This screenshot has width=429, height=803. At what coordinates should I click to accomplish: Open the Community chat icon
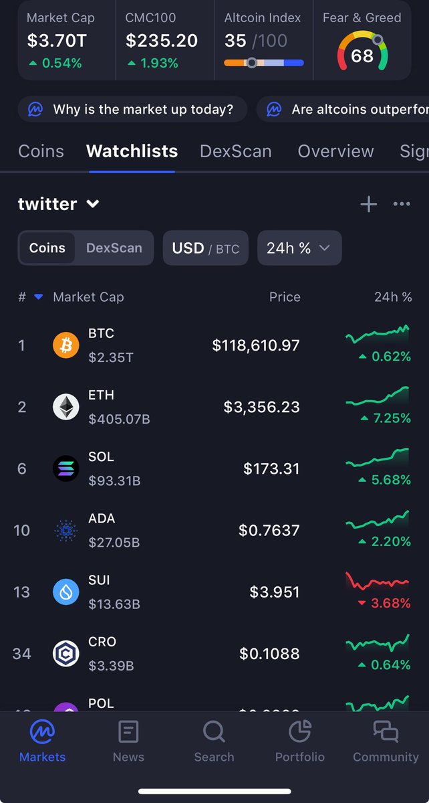[x=386, y=732]
